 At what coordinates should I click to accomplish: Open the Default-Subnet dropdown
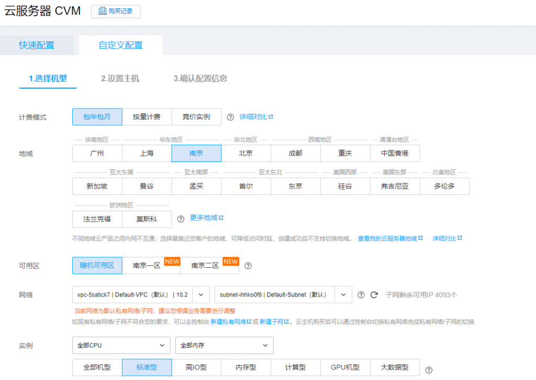coord(283,295)
